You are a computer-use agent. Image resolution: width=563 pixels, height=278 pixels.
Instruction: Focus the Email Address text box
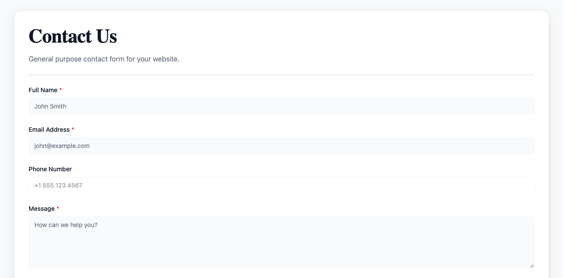click(x=281, y=146)
